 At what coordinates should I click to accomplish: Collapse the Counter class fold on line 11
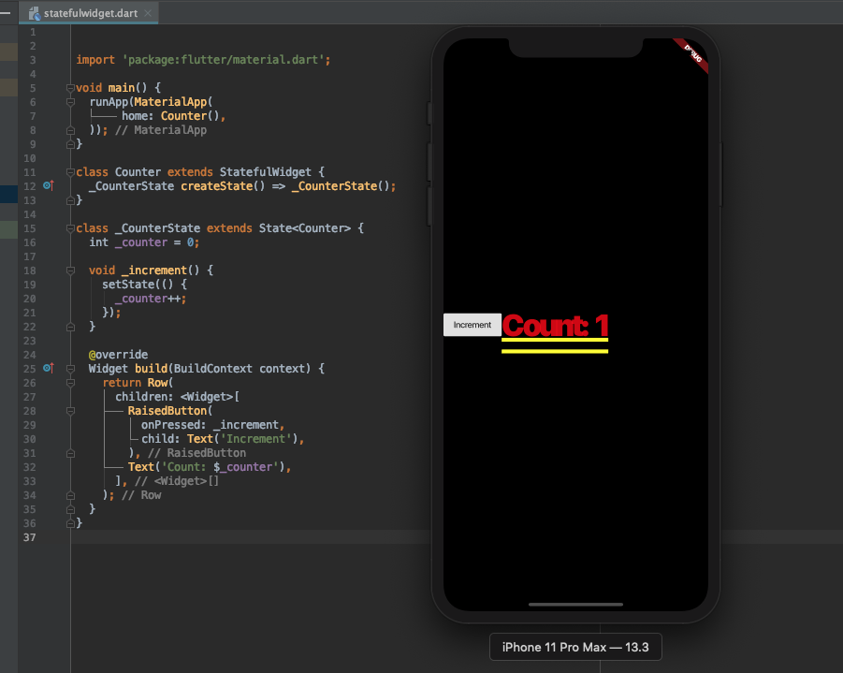pos(70,172)
